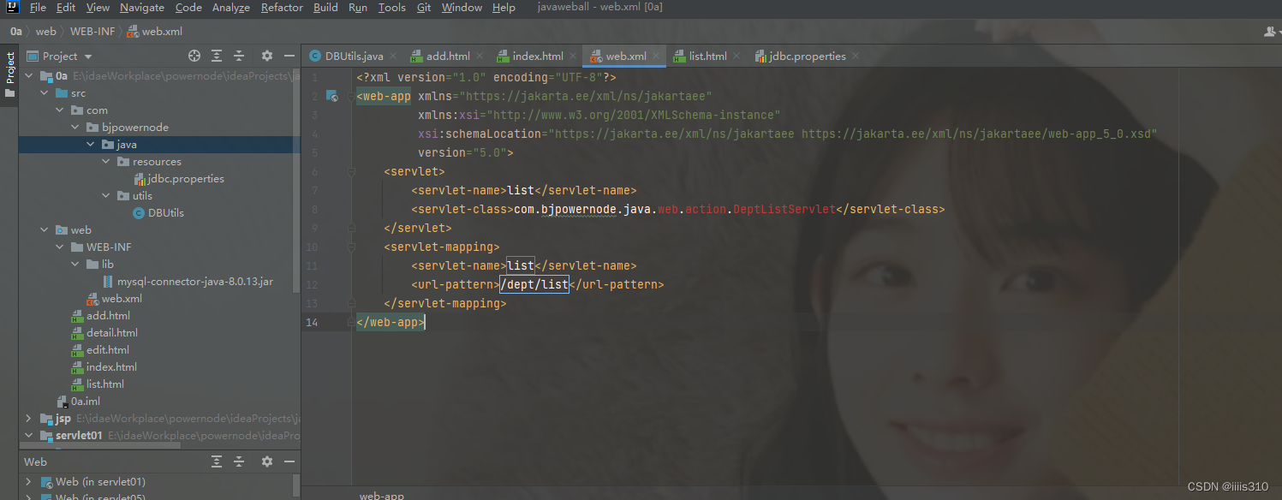Close the DBUtils.java editor tab
The image size is (1282, 500).
pyautogui.click(x=394, y=57)
